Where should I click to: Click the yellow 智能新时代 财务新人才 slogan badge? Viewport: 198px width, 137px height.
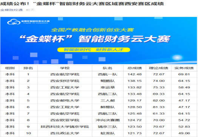[x=94, y=50]
